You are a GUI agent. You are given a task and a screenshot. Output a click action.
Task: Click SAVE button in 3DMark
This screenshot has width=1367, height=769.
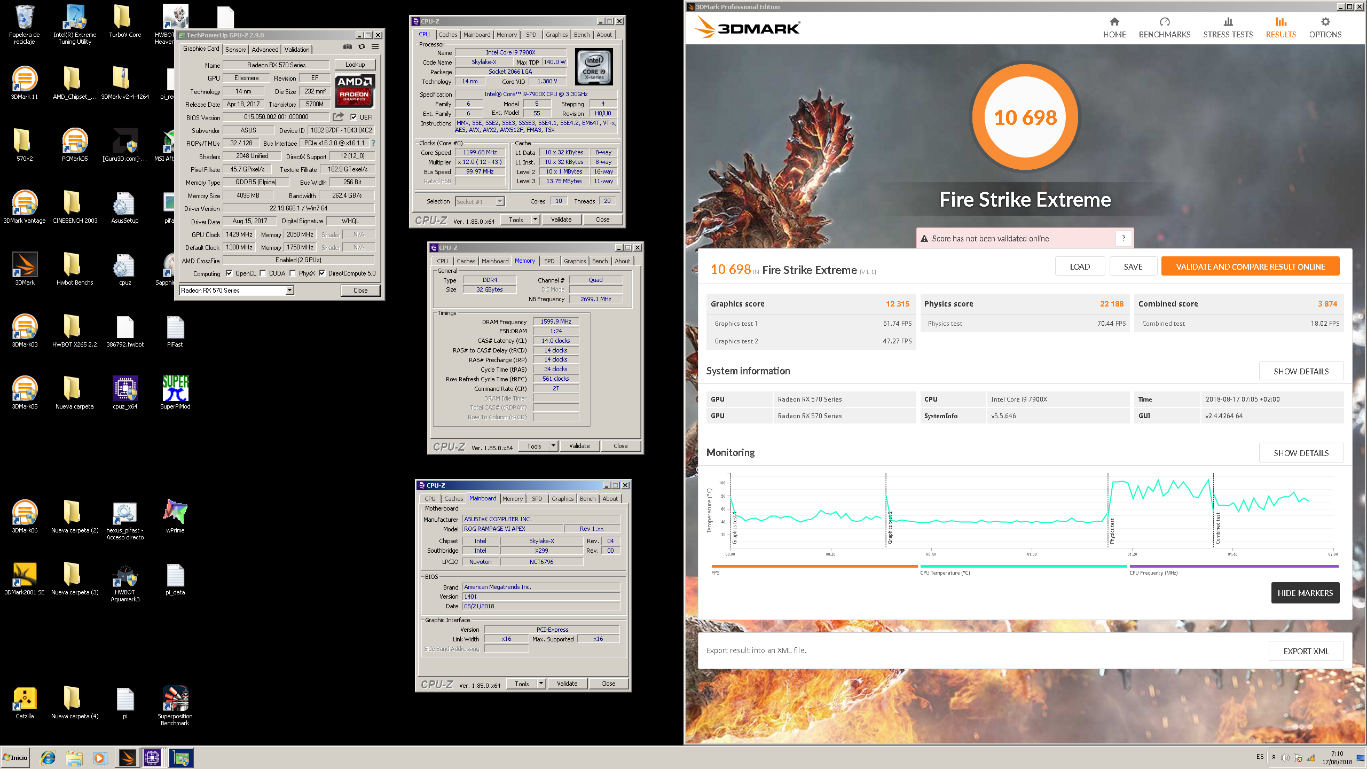[x=1133, y=266]
